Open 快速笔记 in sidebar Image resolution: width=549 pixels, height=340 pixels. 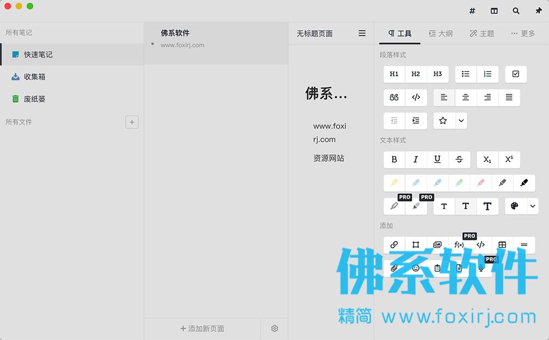coord(72,54)
